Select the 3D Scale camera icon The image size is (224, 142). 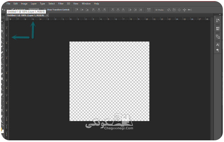190,10
